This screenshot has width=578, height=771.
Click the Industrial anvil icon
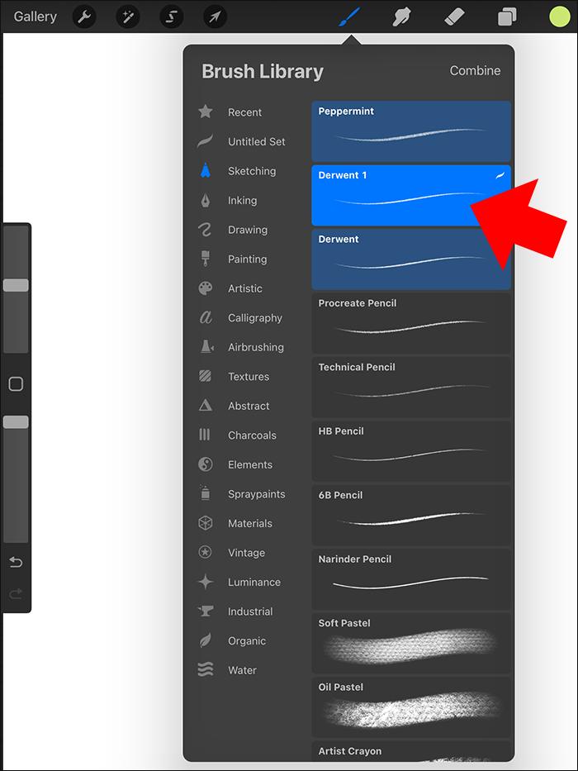point(206,612)
